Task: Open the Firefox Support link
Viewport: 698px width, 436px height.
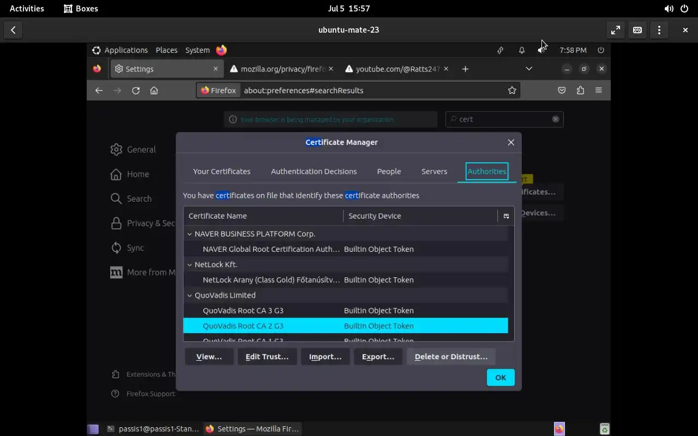Action: tap(143, 393)
